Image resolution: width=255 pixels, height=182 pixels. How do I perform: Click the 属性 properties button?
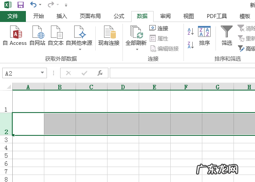[x=159, y=39]
